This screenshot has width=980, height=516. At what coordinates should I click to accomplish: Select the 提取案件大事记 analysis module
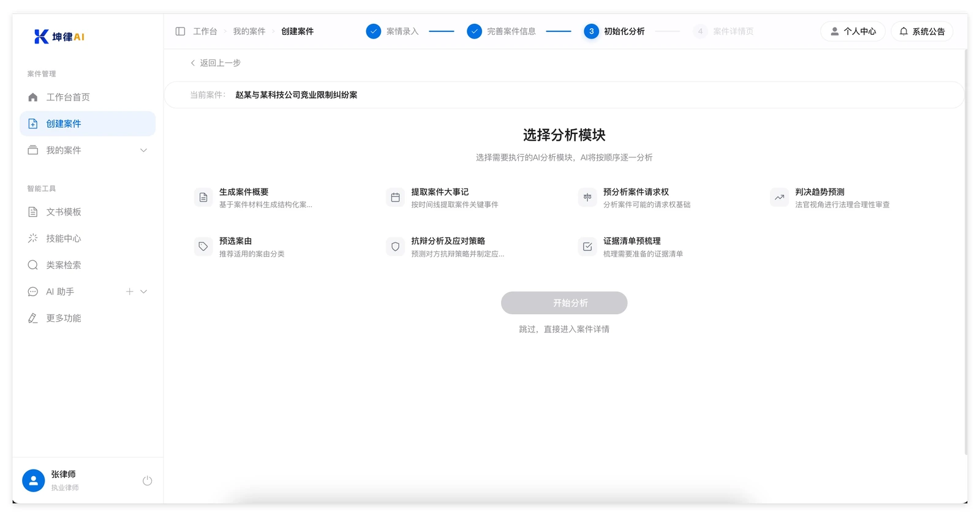pos(468,198)
